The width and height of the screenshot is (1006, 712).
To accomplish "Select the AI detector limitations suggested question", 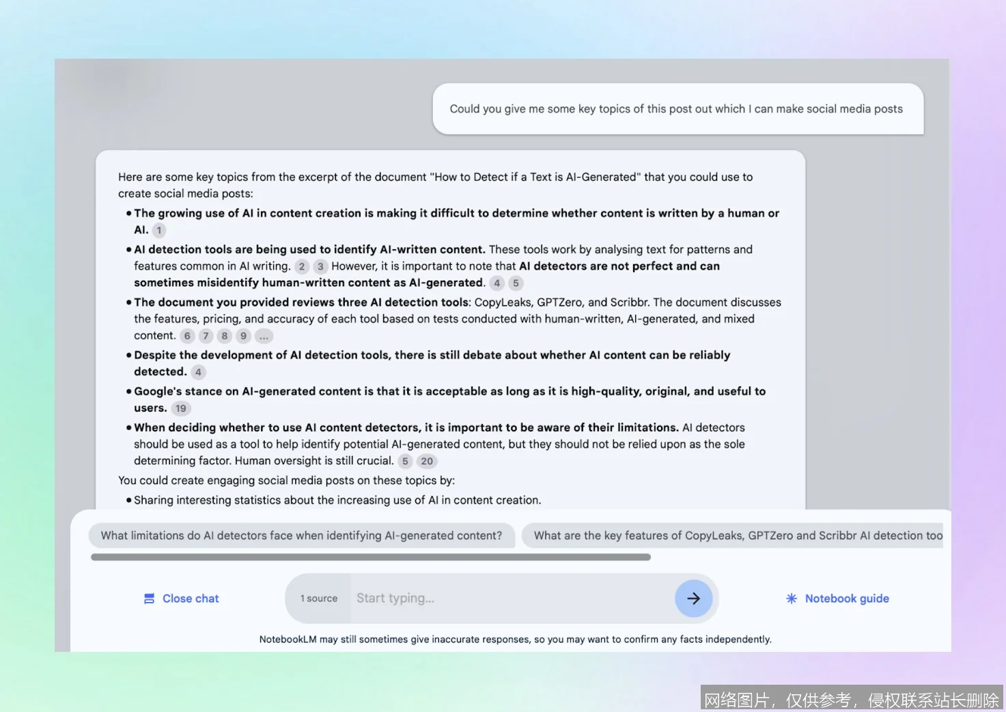I will click(301, 535).
